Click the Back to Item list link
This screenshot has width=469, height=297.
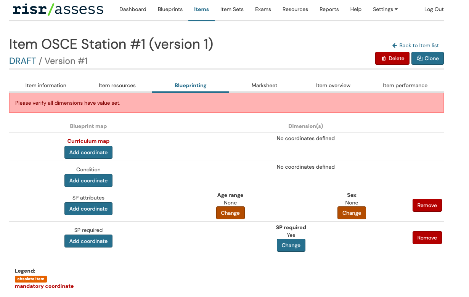click(x=418, y=45)
